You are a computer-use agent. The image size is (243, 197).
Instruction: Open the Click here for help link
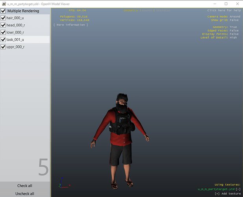[224, 10]
